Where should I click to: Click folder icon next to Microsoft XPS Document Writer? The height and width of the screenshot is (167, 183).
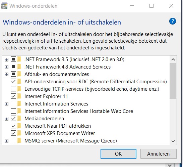19,133
